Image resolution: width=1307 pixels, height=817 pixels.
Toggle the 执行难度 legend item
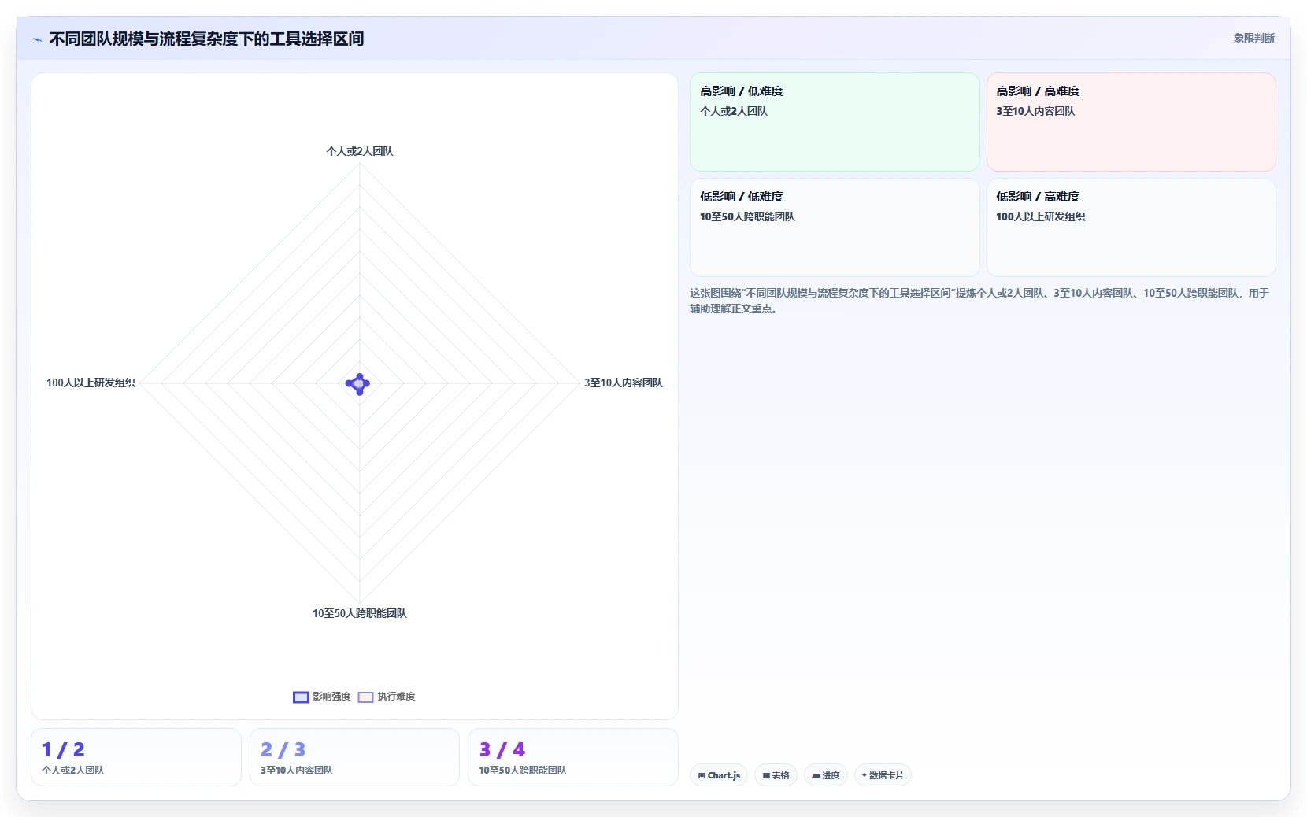tap(387, 697)
